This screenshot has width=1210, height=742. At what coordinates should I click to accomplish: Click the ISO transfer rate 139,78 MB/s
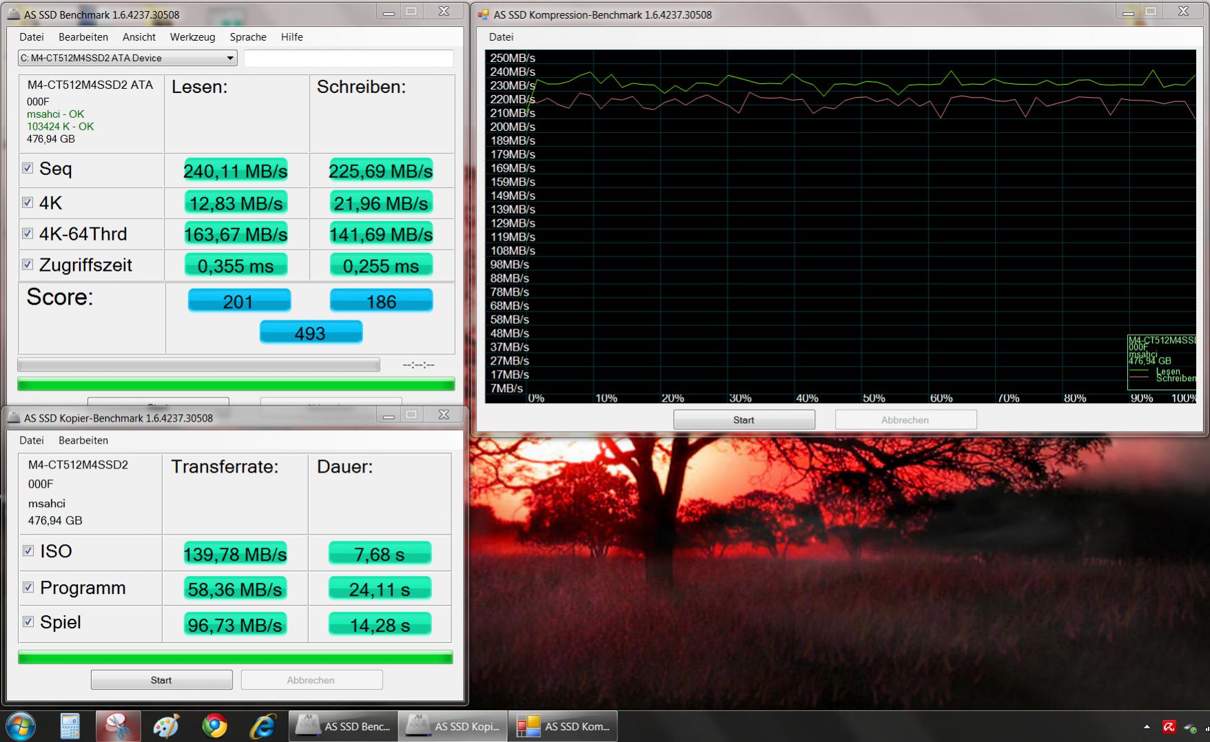click(x=235, y=554)
